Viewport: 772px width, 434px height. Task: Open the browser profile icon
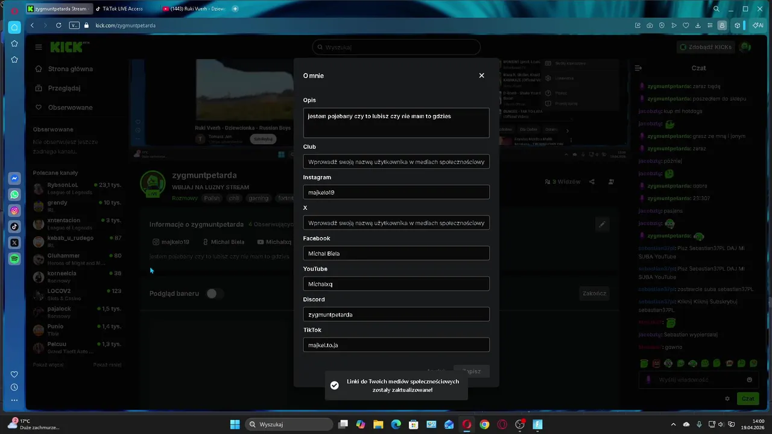[722, 25]
